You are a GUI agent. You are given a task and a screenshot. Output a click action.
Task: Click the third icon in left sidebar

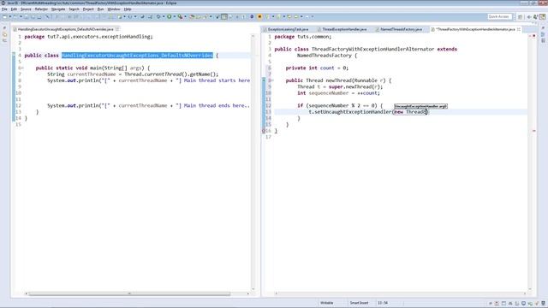pos(4,40)
